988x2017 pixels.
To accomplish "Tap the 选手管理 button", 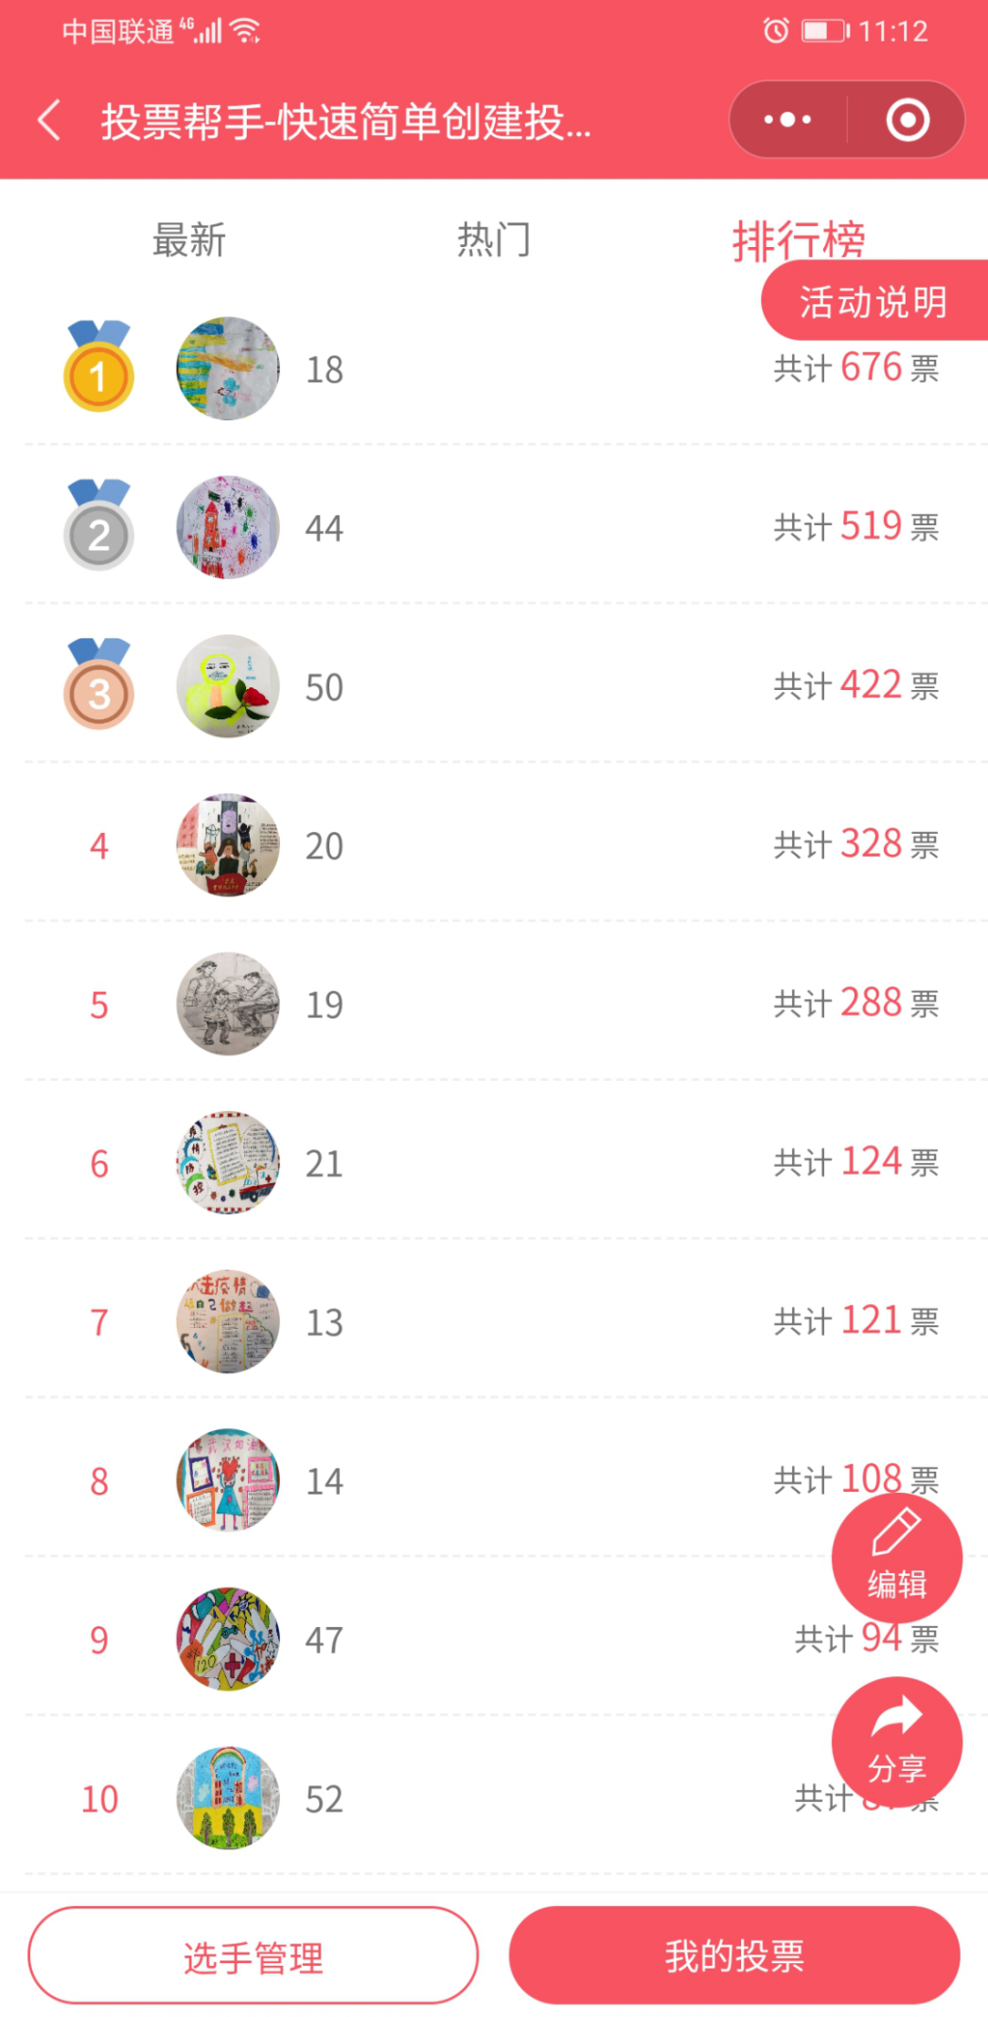I will coord(253,1955).
